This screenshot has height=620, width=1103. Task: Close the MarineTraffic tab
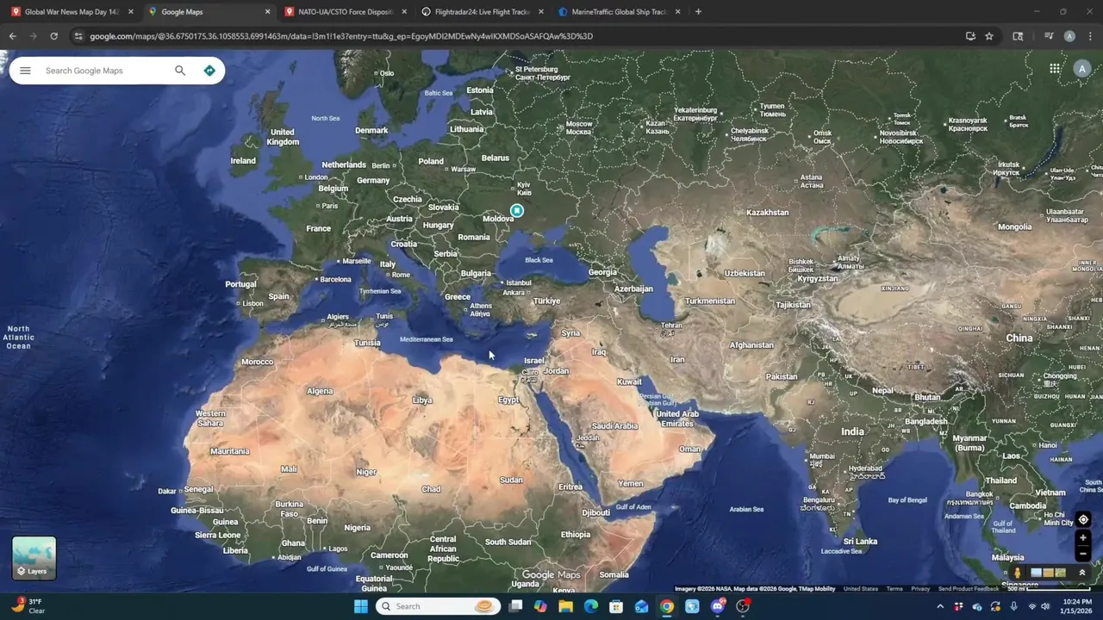coord(677,12)
